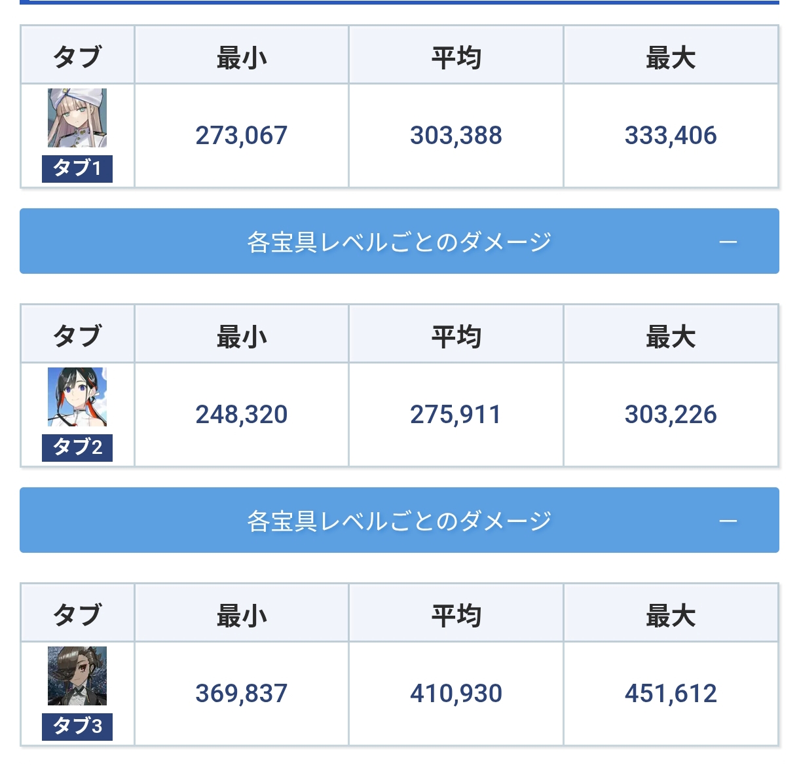Image resolution: width=799 pixels, height=765 pixels.
Task: Click maximum damage value 303,226
Action: point(671,415)
